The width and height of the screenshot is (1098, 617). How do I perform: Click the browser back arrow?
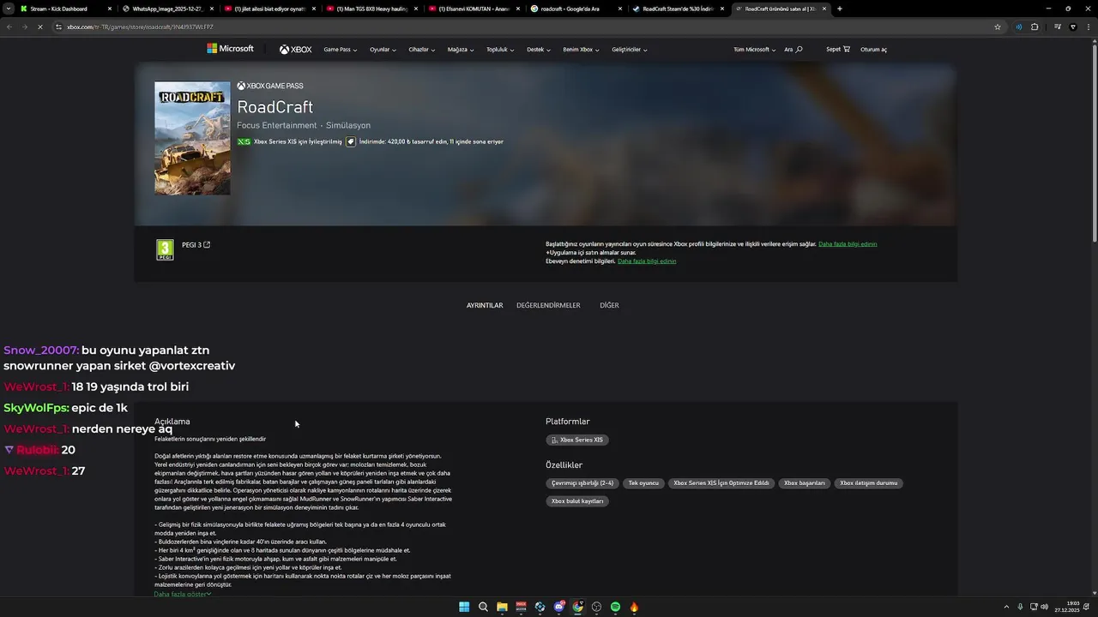[x=9, y=27]
